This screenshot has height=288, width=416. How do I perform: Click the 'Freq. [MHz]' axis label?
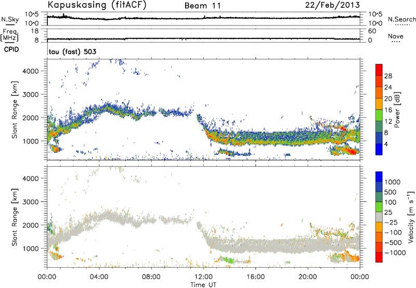click(9, 35)
